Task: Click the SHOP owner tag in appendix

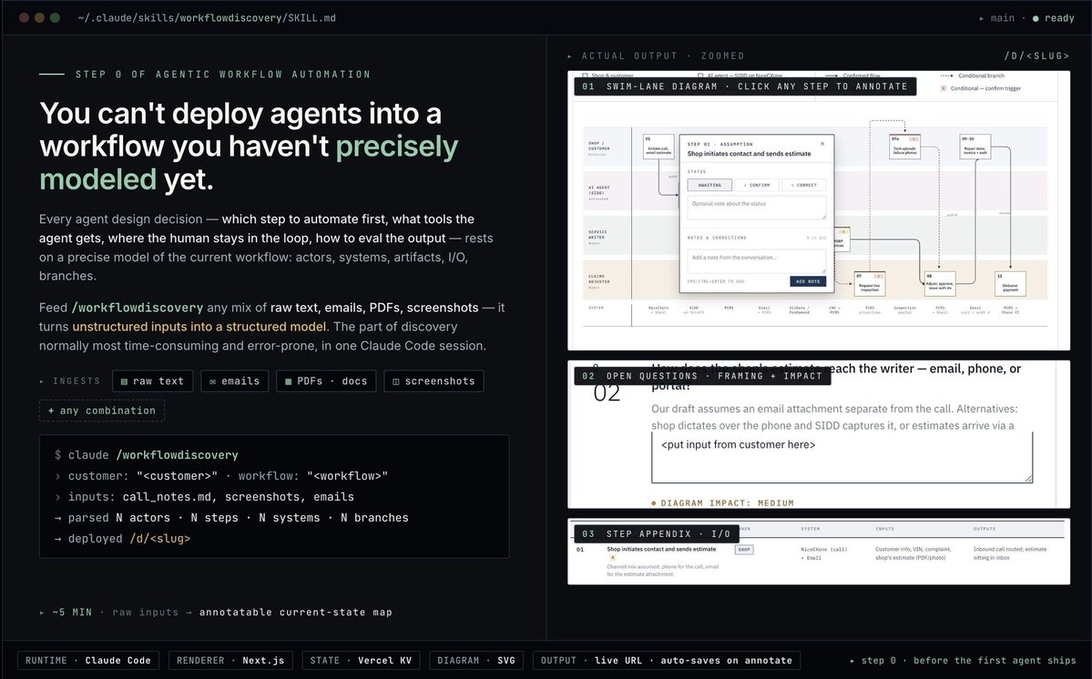Action: (x=744, y=550)
